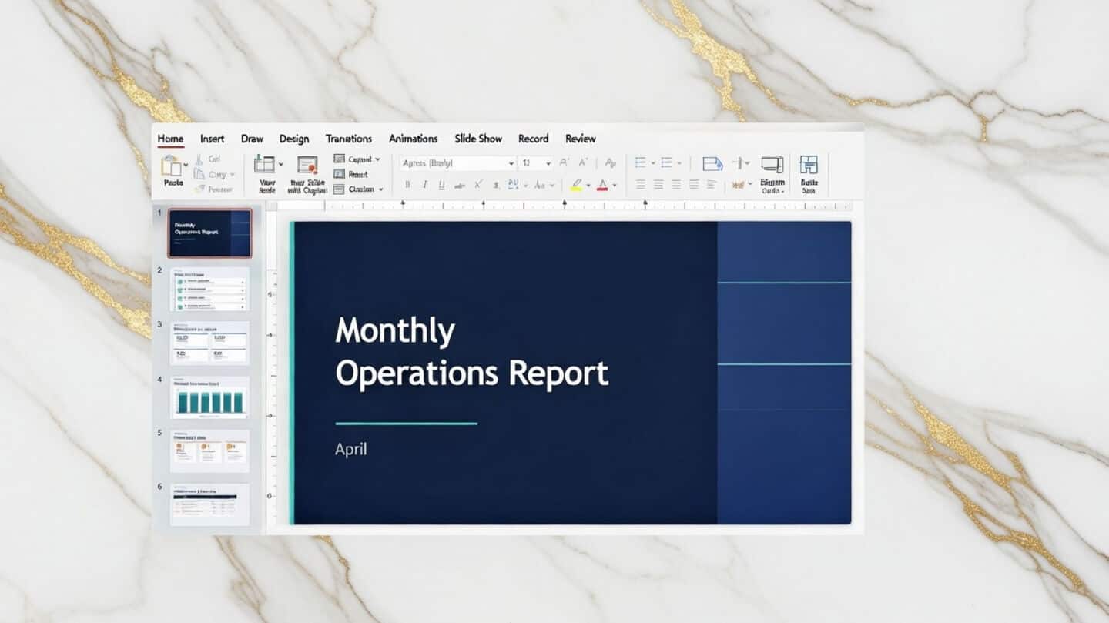Toggle italic formatting in the ribbon
The height and width of the screenshot is (623, 1109).
tap(425, 185)
